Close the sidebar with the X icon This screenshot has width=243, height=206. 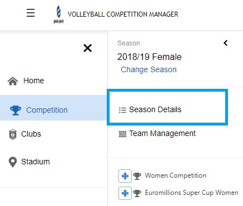click(x=87, y=48)
